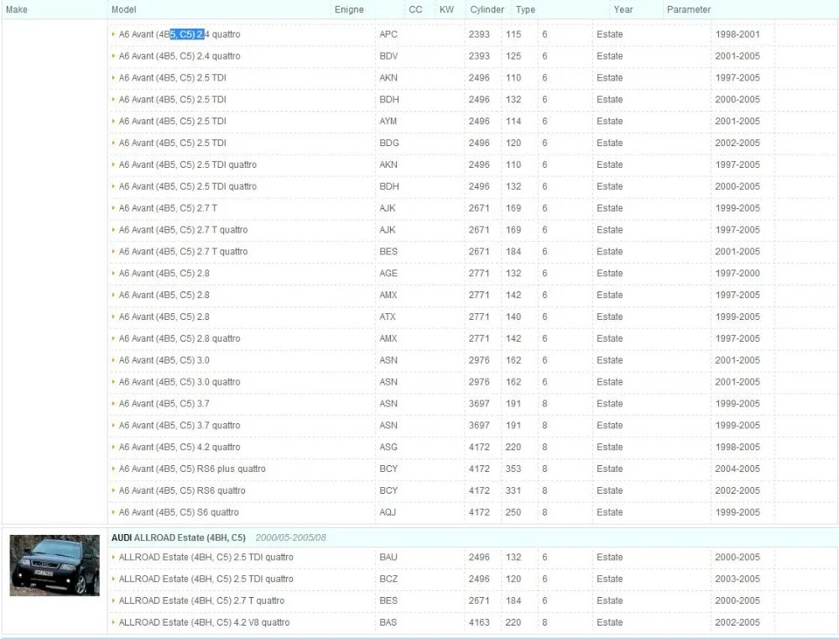Click arrow icon before A6 Avant 2.8 AGE row
Image resolution: width=839 pixels, height=639 pixels.
tap(113, 273)
